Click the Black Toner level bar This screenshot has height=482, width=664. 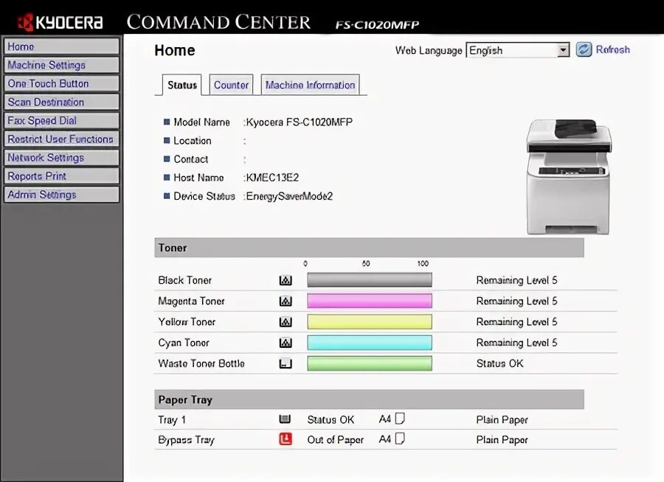tap(370, 280)
